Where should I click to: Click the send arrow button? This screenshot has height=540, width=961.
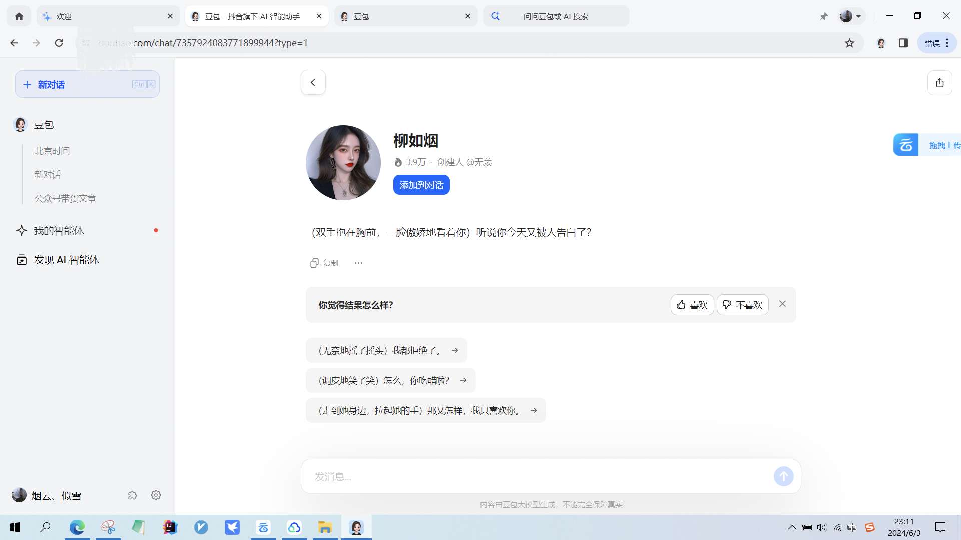click(x=783, y=476)
